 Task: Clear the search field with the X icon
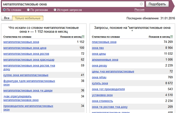click(x=141, y=4)
